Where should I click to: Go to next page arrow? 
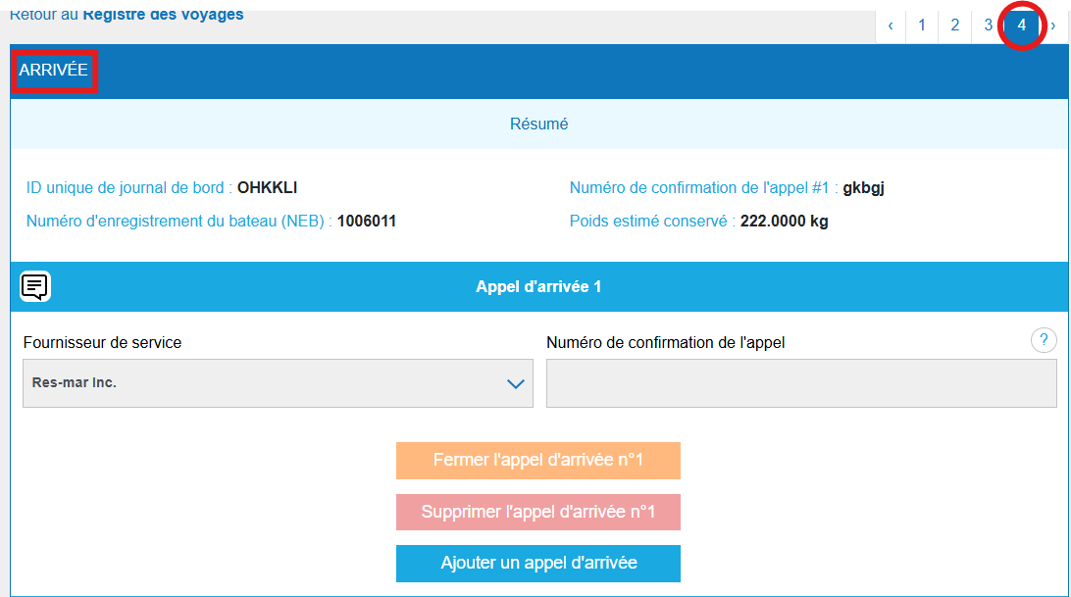click(x=1053, y=25)
